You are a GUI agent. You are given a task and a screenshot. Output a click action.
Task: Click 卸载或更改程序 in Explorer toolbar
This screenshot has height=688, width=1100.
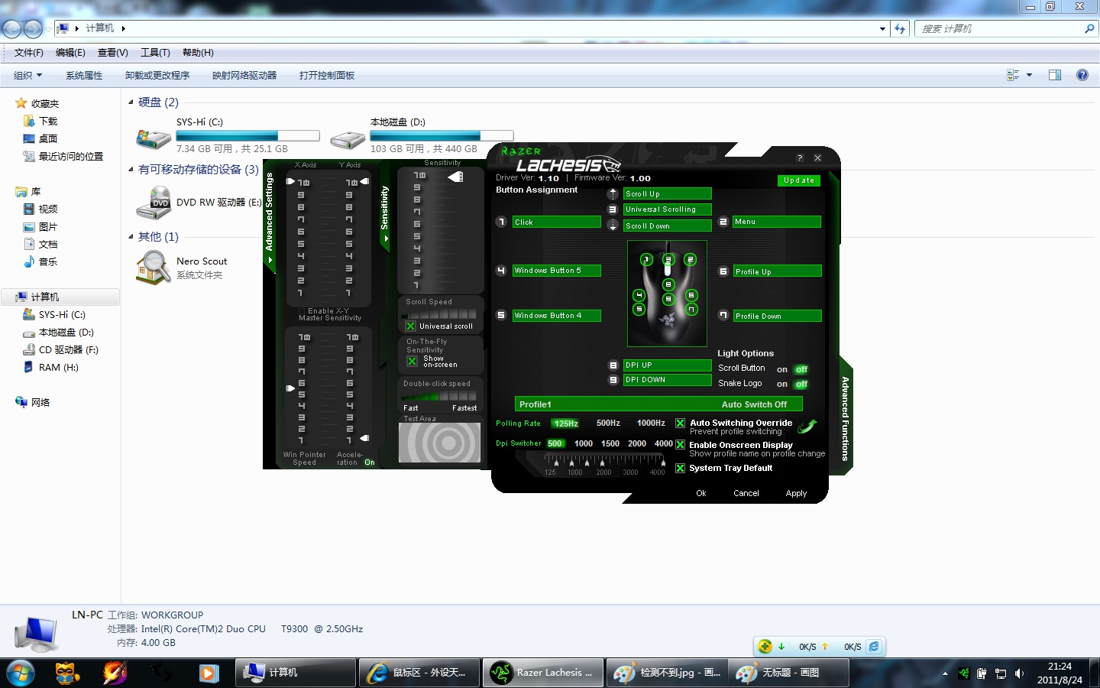tap(157, 75)
